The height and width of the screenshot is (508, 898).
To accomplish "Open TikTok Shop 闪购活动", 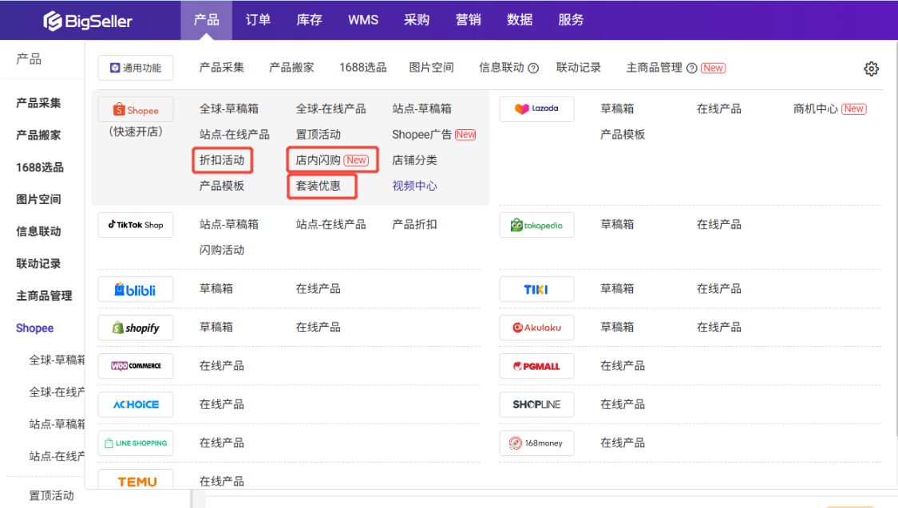I will (x=222, y=250).
